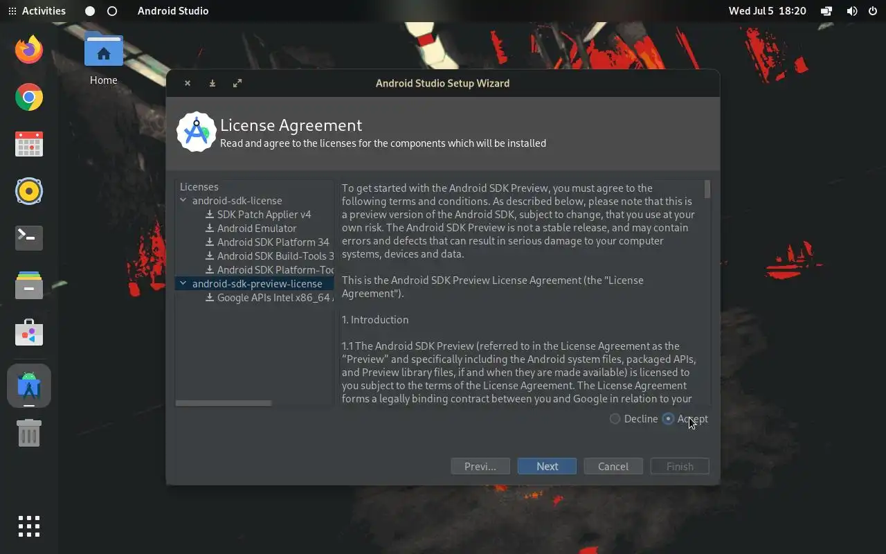The height and width of the screenshot is (554, 886).
Task: Click download icon beside Google APIs Intel x86_64
Action: 210,298
